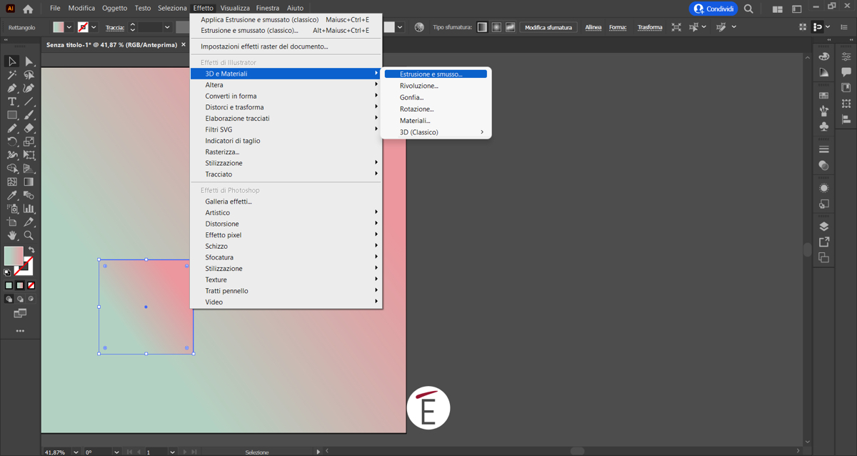The height and width of the screenshot is (456, 857).
Task: Open the artboard number dropdown
Action: [172, 452]
